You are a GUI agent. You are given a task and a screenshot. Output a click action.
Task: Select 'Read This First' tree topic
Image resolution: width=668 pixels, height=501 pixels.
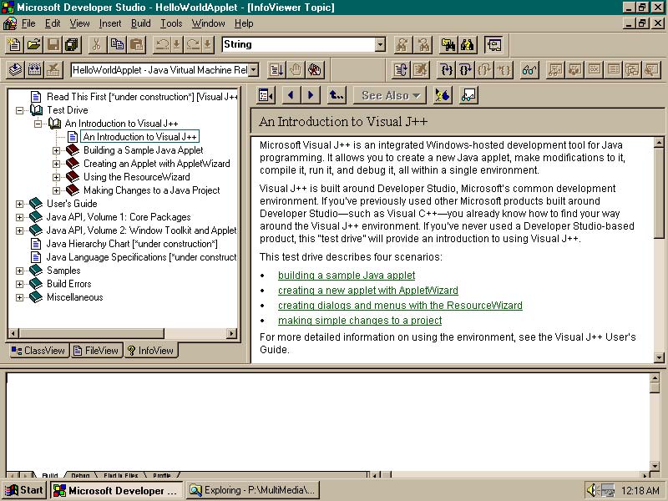[142, 97]
